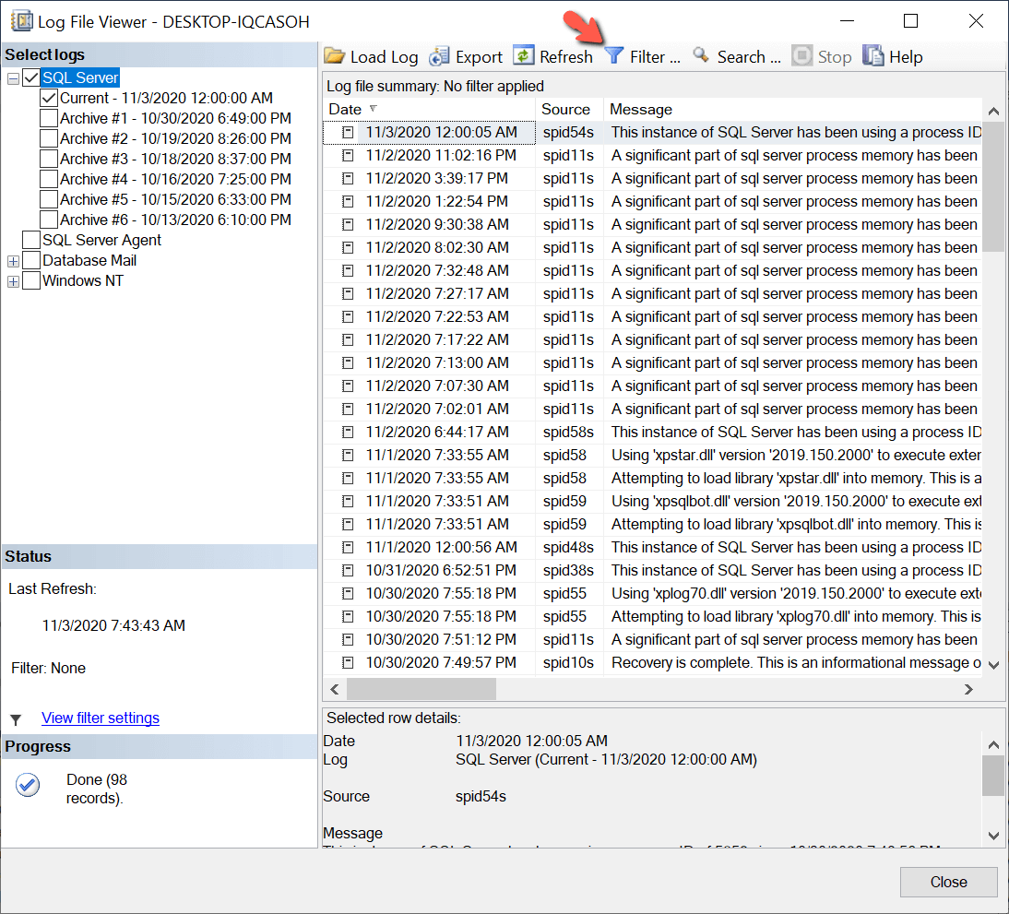Expand the Database Mail tree node
1009x914 pixels.
13,261
